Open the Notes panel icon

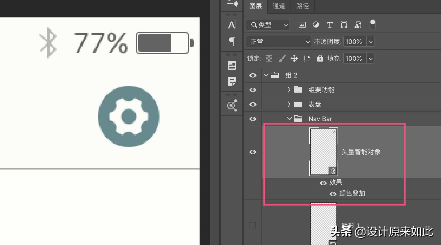pos(232,81)
